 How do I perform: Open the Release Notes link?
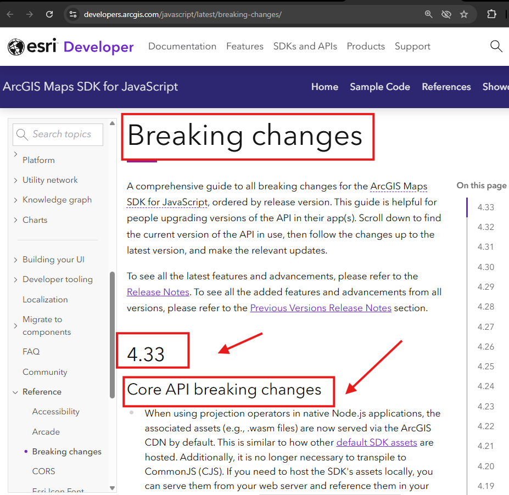pos(158,292)
